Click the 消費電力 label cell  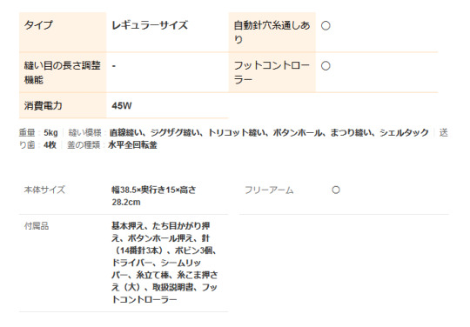pyautogui.click(x=63, y=105)
